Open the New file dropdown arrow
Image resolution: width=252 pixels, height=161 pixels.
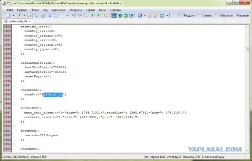(x=13, y=16)
